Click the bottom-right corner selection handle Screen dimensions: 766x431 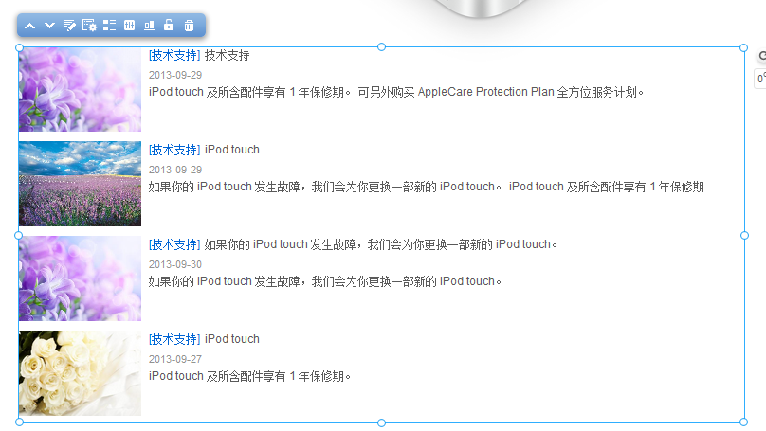tap(744, 422)
